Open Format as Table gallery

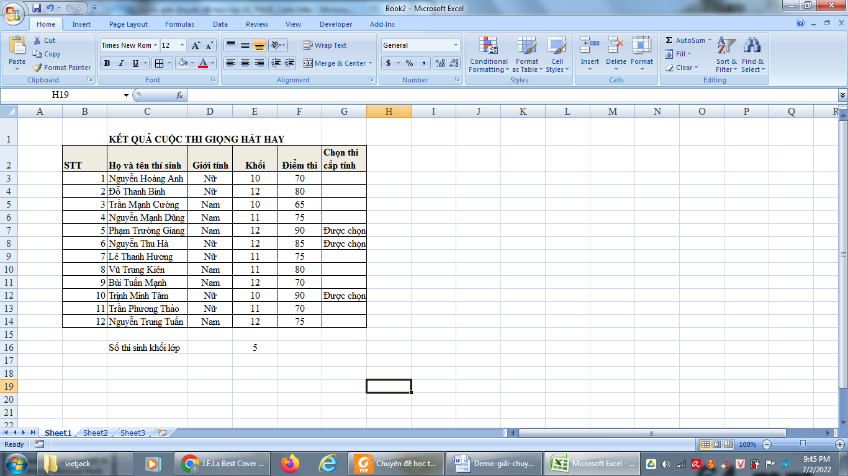click(526, 55)
